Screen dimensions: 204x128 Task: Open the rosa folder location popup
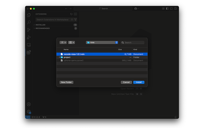[102, 42]
